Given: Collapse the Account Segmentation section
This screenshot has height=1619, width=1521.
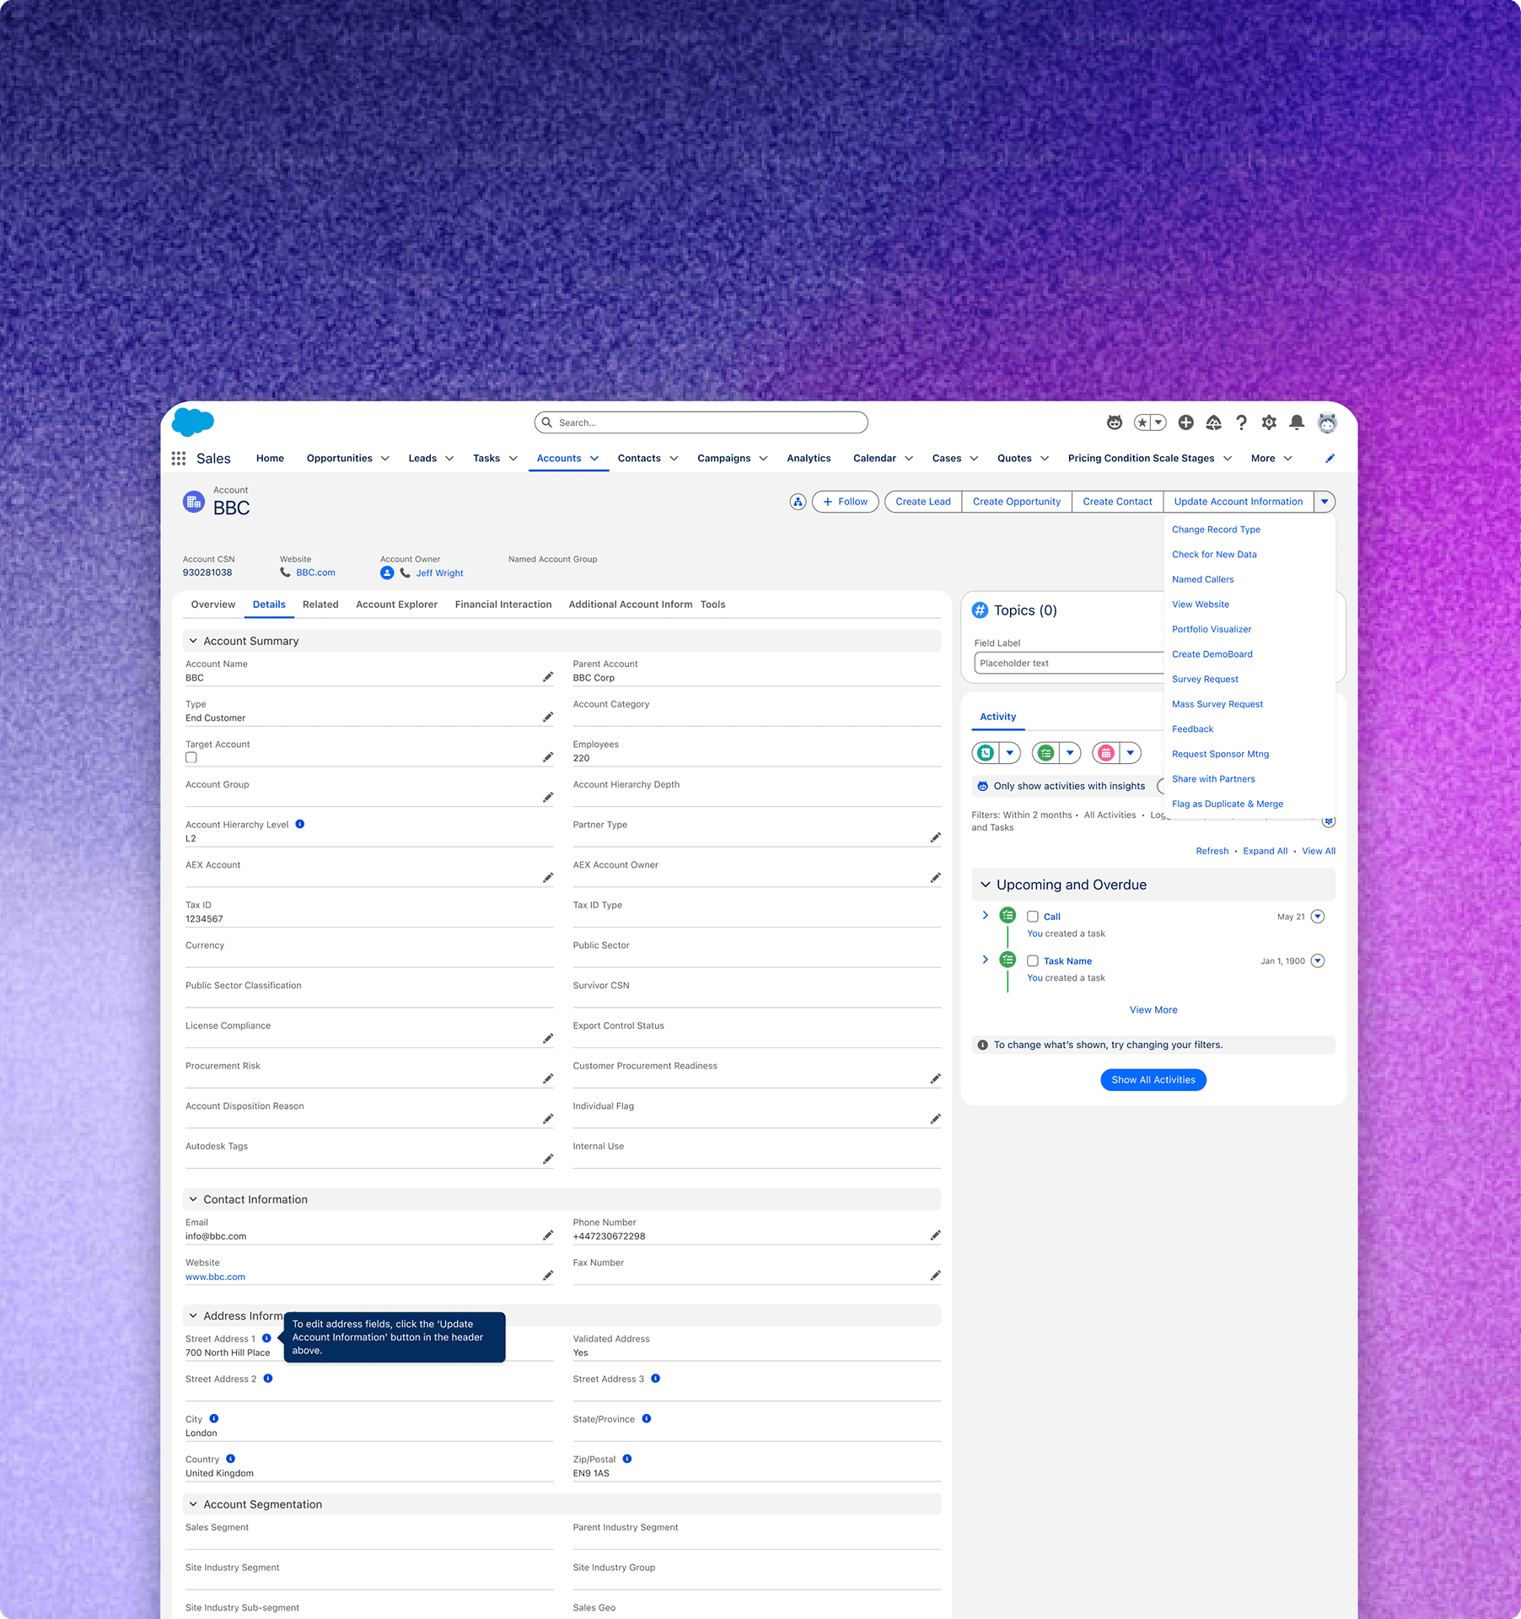Looking at the screenshot, I should tap(193, 1504).
